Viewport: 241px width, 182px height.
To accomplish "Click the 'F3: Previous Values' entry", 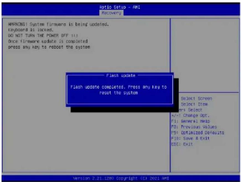I will tap(194, 127).
